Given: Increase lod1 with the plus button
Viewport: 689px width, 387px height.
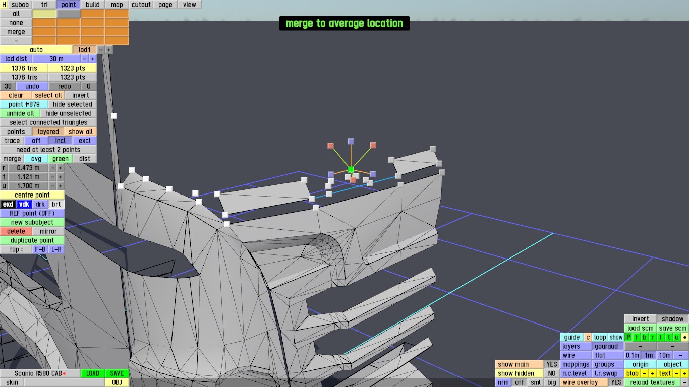Looking at the screenshot, I should click(109, 50).
